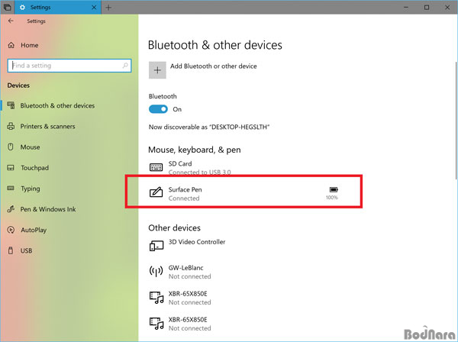Click the Surface Pen 100% battery text
This screenshot has width=458, height=342.
point(332,198)
